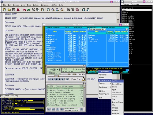
Task: Select Terminal in the Openbox menu
Action: [x=105, y=75]
